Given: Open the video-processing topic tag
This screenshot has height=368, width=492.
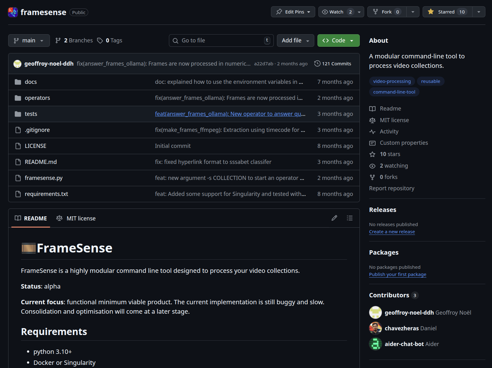Looking at the screenshot, I should click(392, 81).
